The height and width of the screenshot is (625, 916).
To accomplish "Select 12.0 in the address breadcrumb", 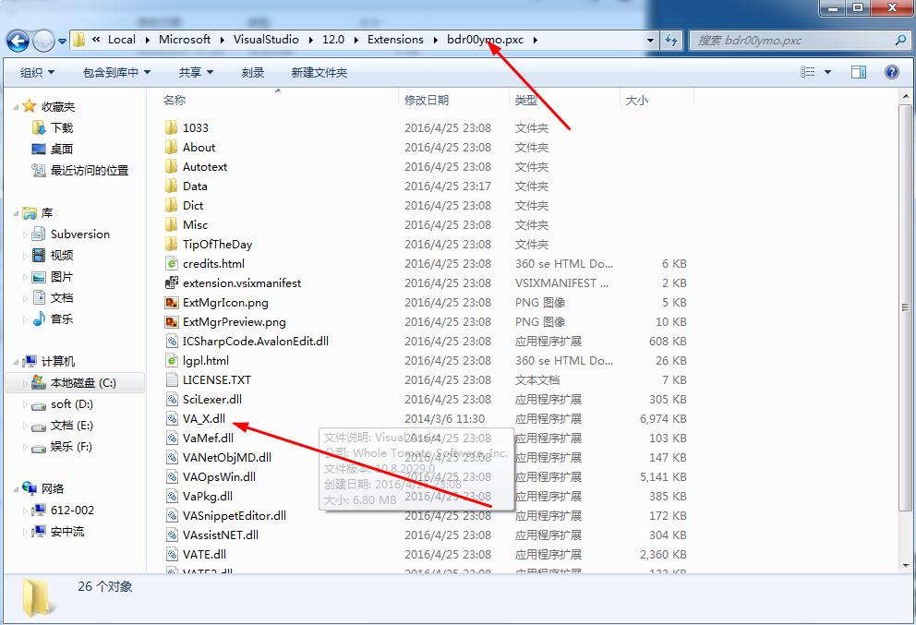I will 333,40.
